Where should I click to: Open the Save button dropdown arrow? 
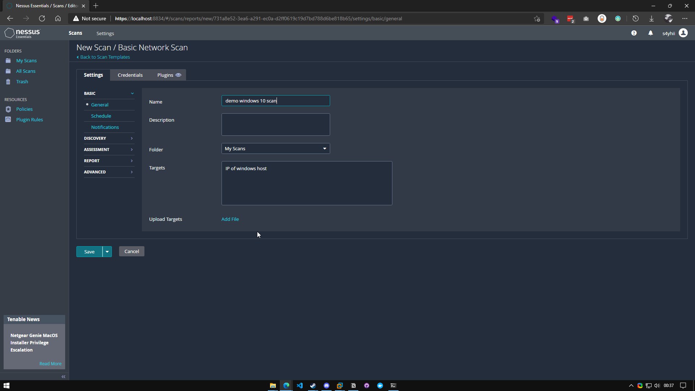[107, 252]
